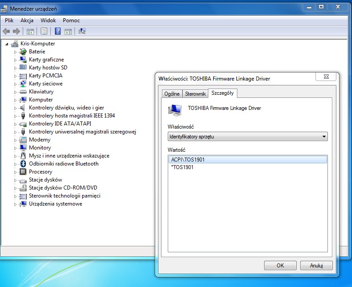The image size is (352, 287).
Task: Switch to the Ogólne tab
Action: click(x=172, y=94)
